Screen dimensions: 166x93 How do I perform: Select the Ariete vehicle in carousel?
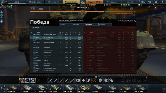(x=28, y=88)
